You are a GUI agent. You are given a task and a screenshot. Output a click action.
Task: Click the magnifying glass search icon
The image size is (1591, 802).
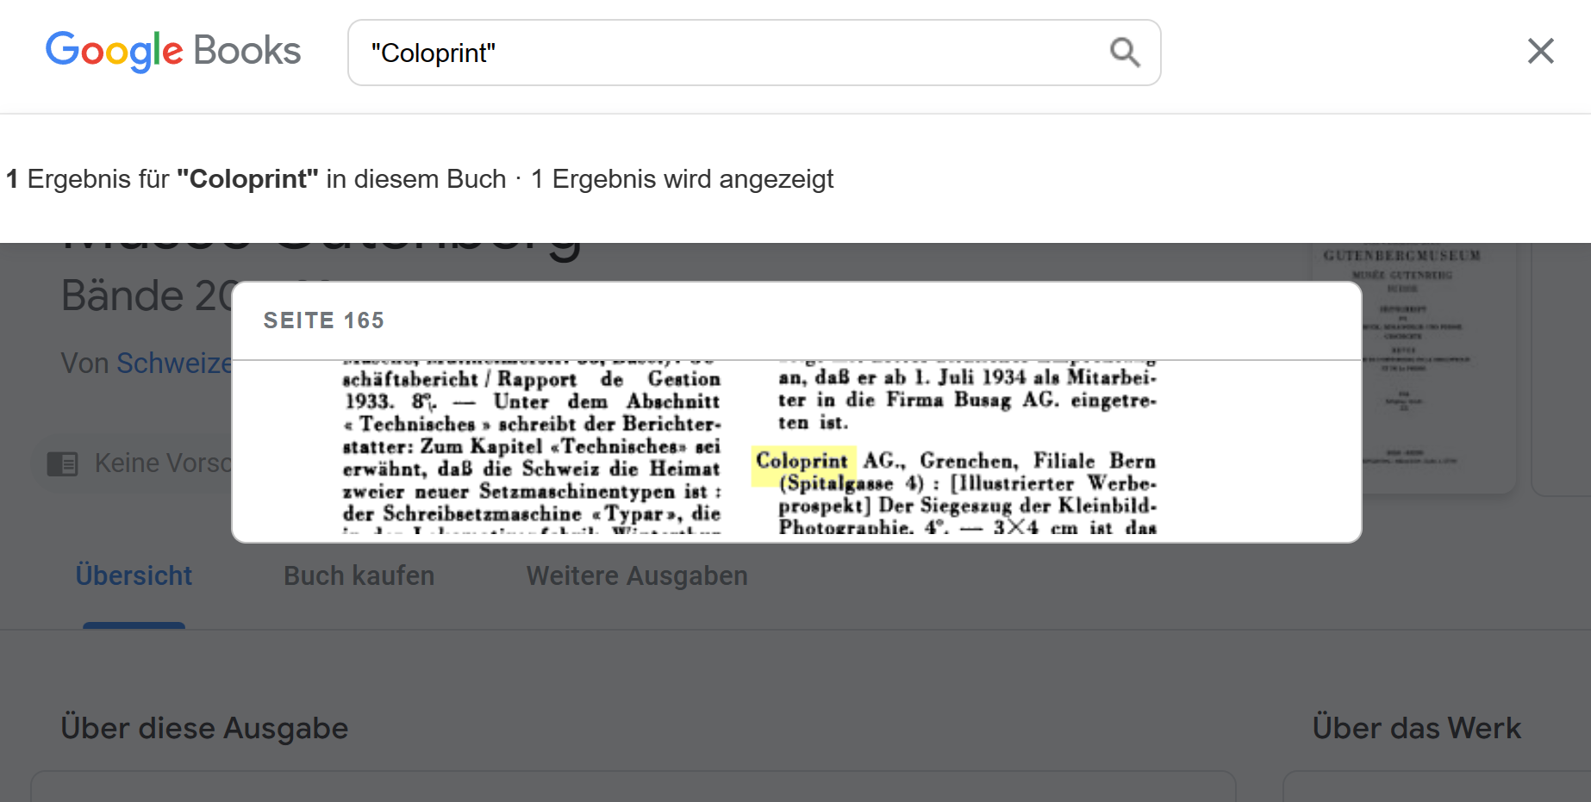1124,53
